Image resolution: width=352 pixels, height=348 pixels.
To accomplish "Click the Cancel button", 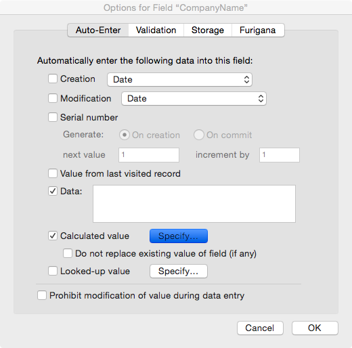I will click(x=260, y=328).
